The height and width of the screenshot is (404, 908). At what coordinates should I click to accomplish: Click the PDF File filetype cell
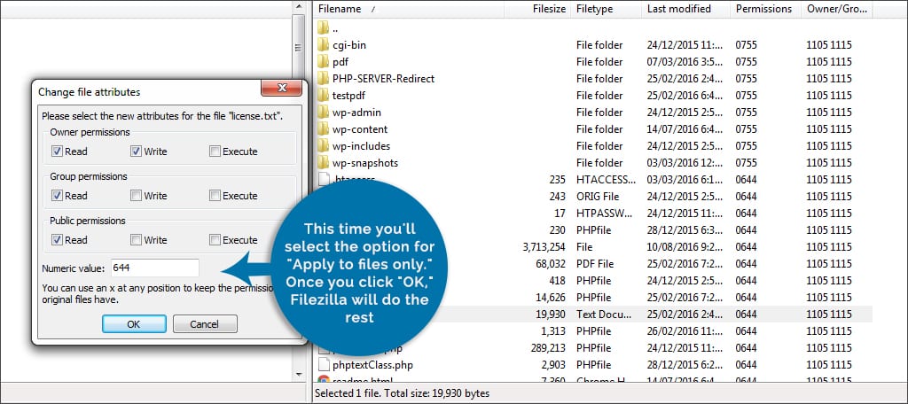tap(595, 263)
